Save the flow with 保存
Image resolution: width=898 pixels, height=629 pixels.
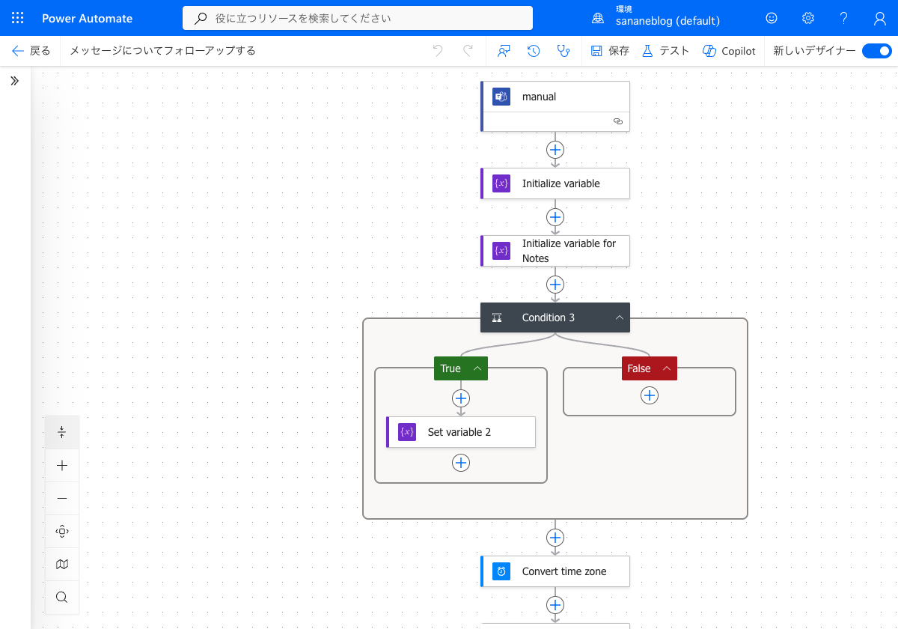pyautogui.click(x=610, y=51)
